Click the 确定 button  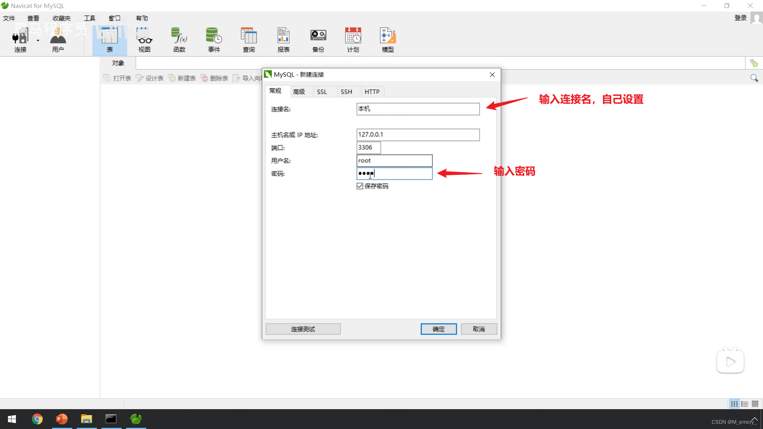pos(439,329)
